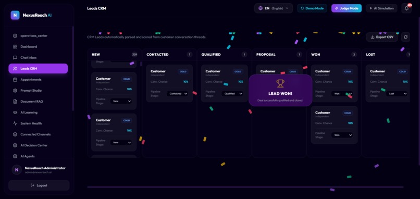Open the System Health page

(x=38, y=123)
